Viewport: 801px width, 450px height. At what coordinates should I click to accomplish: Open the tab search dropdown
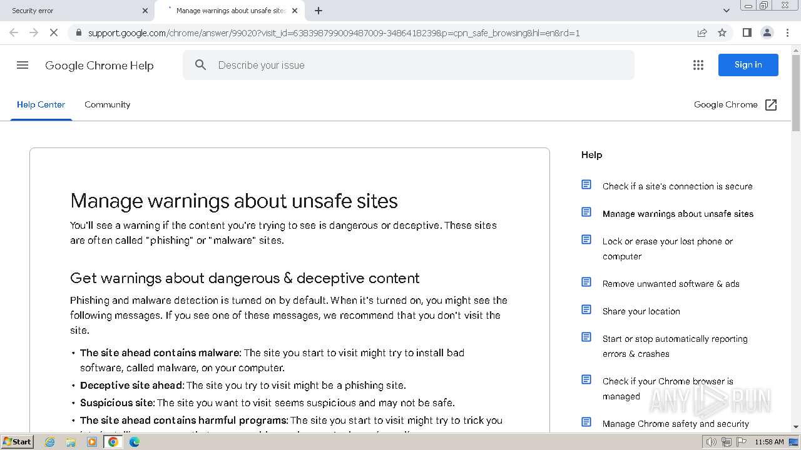[x=727, y=11]
